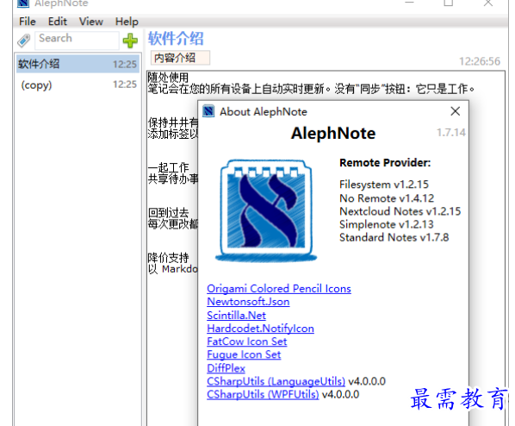Click the 内容介绍 tag in the editor

click(180, 58)
